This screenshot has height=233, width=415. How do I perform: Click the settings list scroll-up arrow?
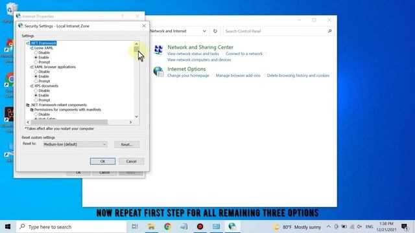pos(136,44)
